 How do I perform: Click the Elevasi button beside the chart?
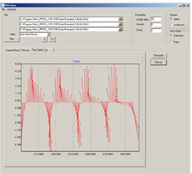159,62
